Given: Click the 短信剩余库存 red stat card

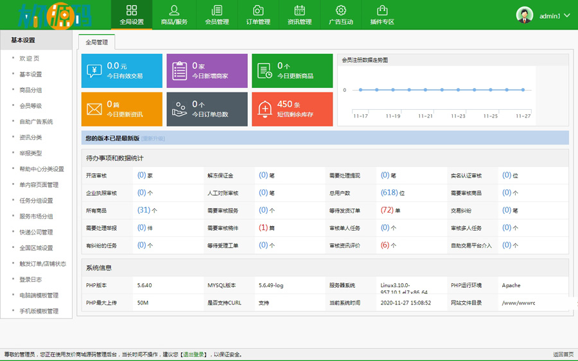Looking at the screenshot, I should [292, 109].
